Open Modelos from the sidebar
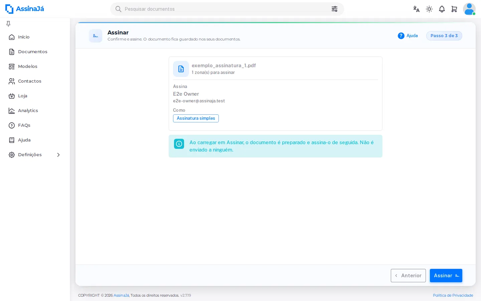 [28, 66]
